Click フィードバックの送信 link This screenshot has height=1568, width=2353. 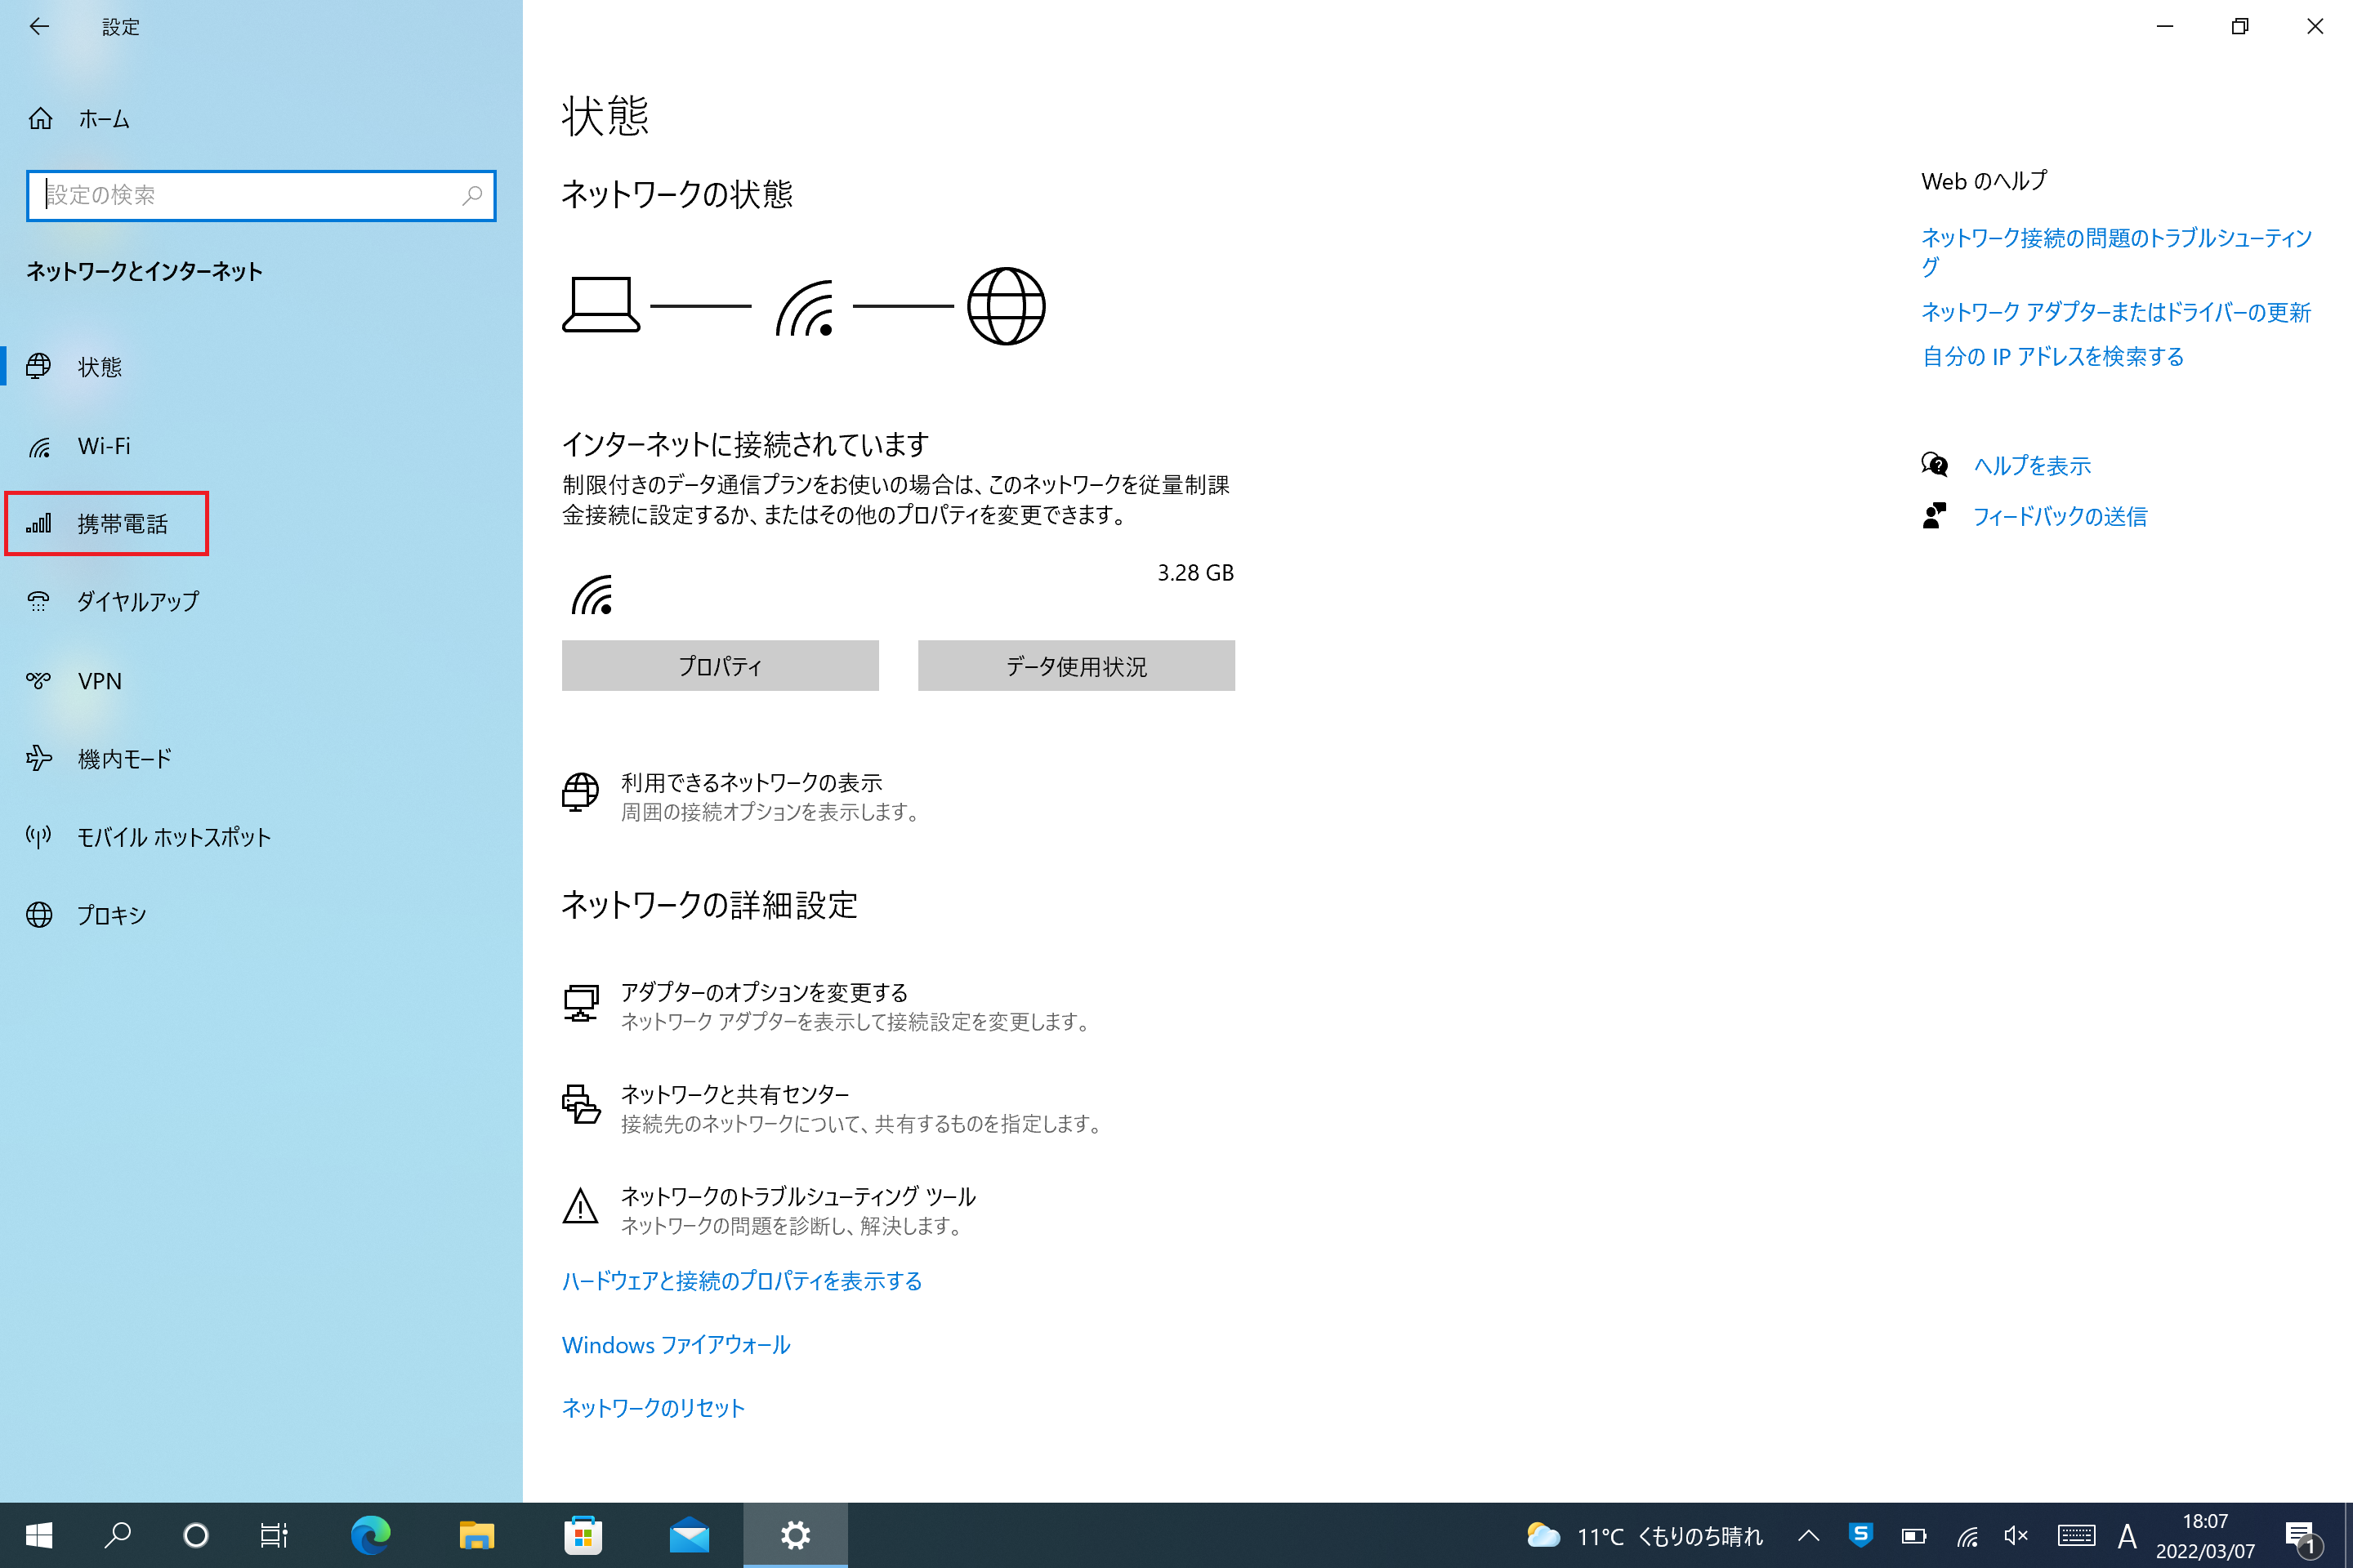(2060, 517)
